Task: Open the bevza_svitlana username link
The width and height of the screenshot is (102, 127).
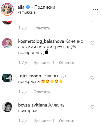Action: [33, 105]
